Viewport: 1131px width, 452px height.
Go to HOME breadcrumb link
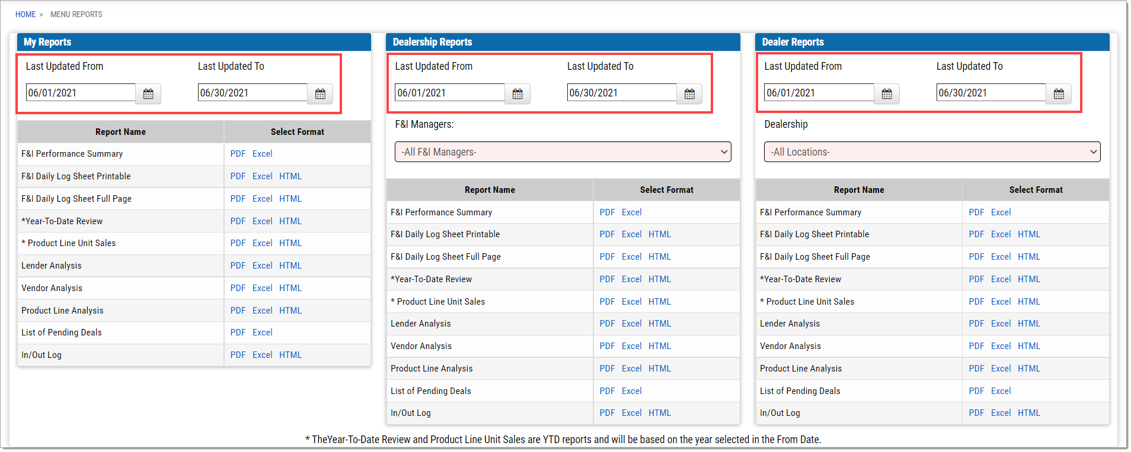tap(25, 14)
